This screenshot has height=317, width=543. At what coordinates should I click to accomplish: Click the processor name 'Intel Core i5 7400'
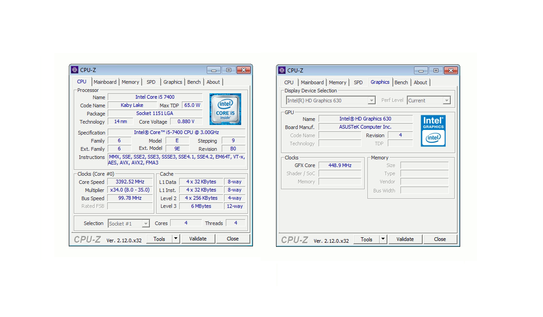[155, 97]
